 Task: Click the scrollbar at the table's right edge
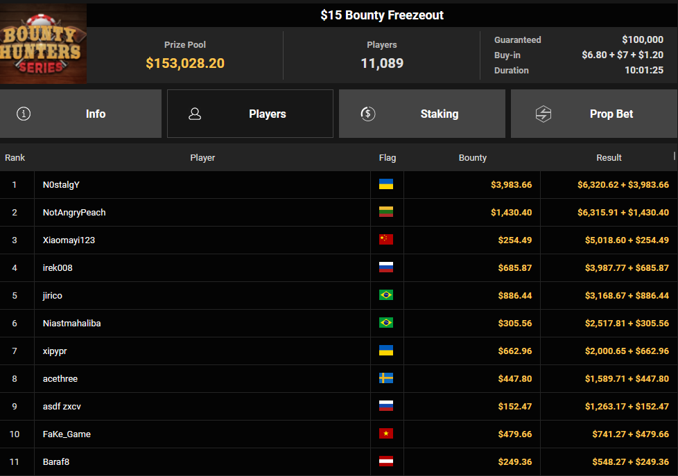tap(674, 157)
